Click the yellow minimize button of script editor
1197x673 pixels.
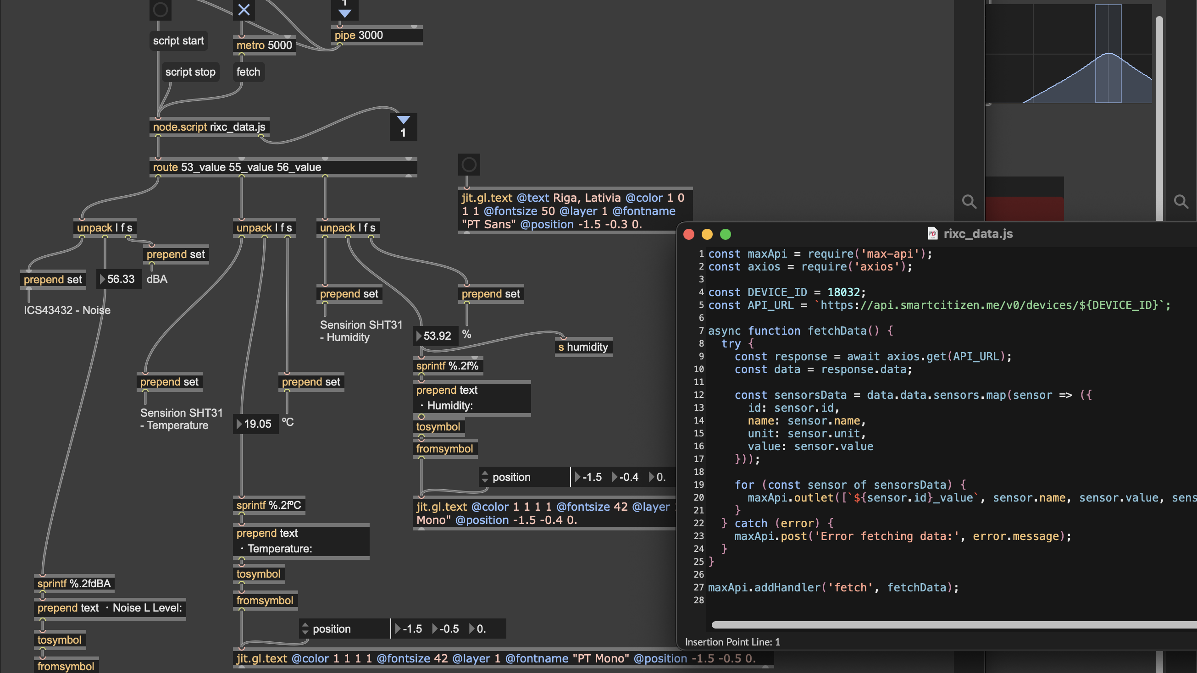pyautogui.click(x=707, y=234)
